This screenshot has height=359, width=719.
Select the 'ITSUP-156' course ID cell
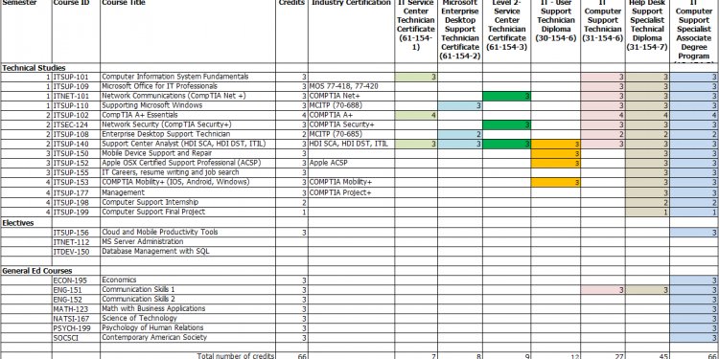click(x=76, y=233)
